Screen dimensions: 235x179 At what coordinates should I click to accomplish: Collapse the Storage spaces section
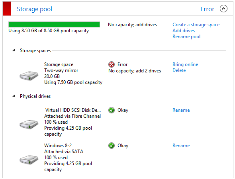click(x=14, y=51)
